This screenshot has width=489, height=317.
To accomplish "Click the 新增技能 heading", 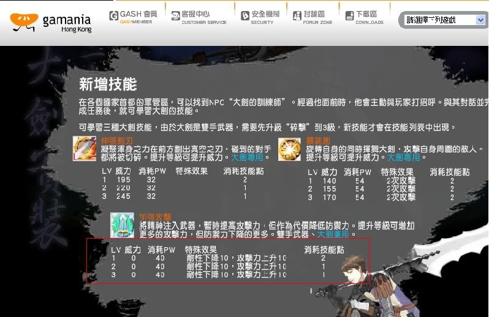I will coord(108,84).
